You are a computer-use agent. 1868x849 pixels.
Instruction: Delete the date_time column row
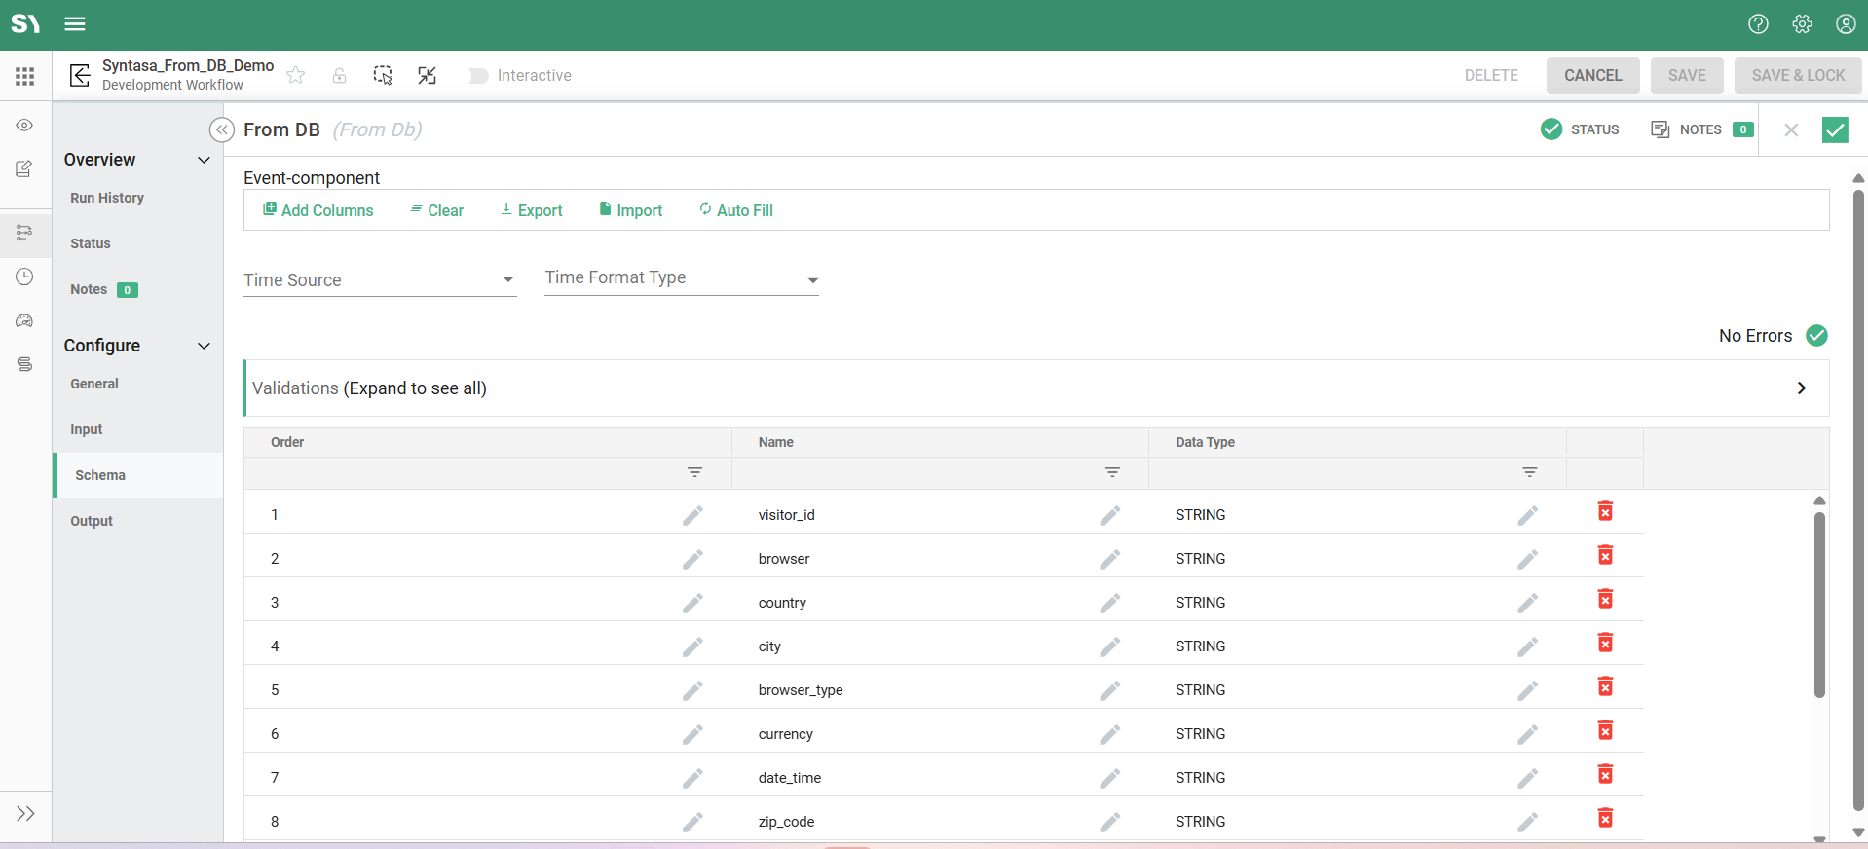pos(1605,774)
